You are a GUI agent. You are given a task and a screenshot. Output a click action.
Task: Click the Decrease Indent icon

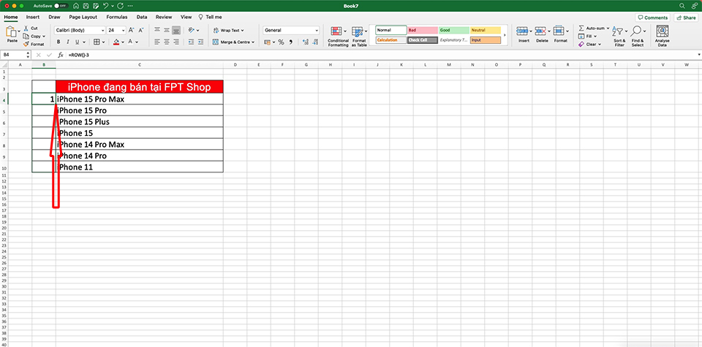point(191,42)
